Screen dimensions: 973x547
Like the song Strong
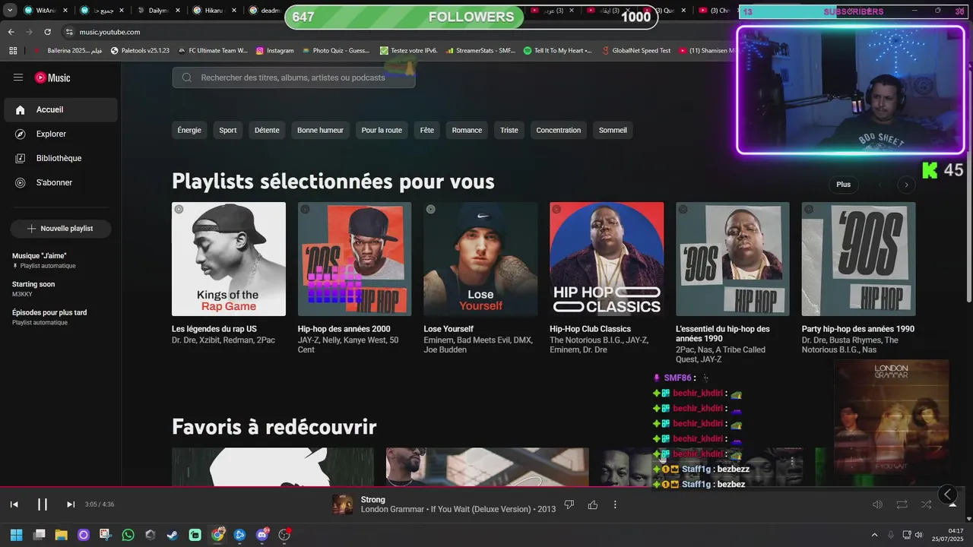(593, 504)
